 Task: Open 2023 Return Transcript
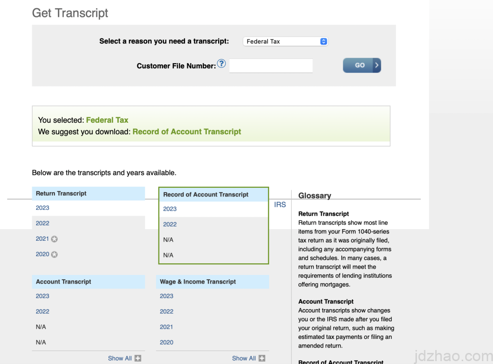(x=42, y=208)
